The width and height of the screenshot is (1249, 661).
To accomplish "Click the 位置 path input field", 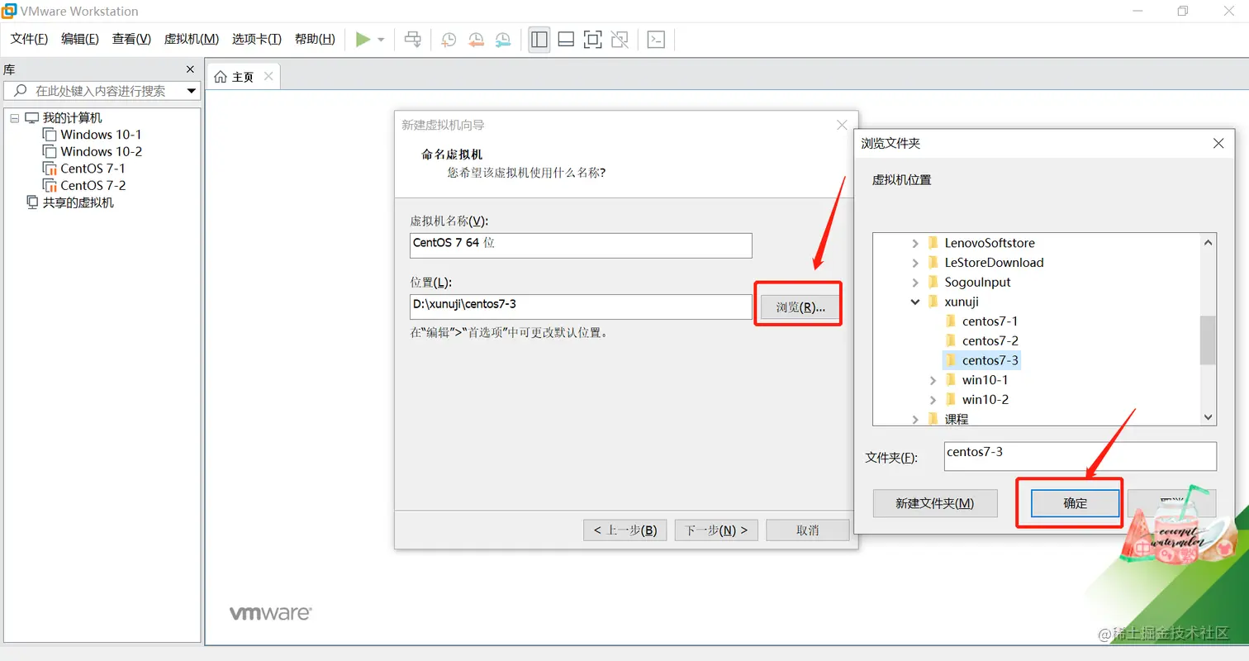I will tap(581, 307).
